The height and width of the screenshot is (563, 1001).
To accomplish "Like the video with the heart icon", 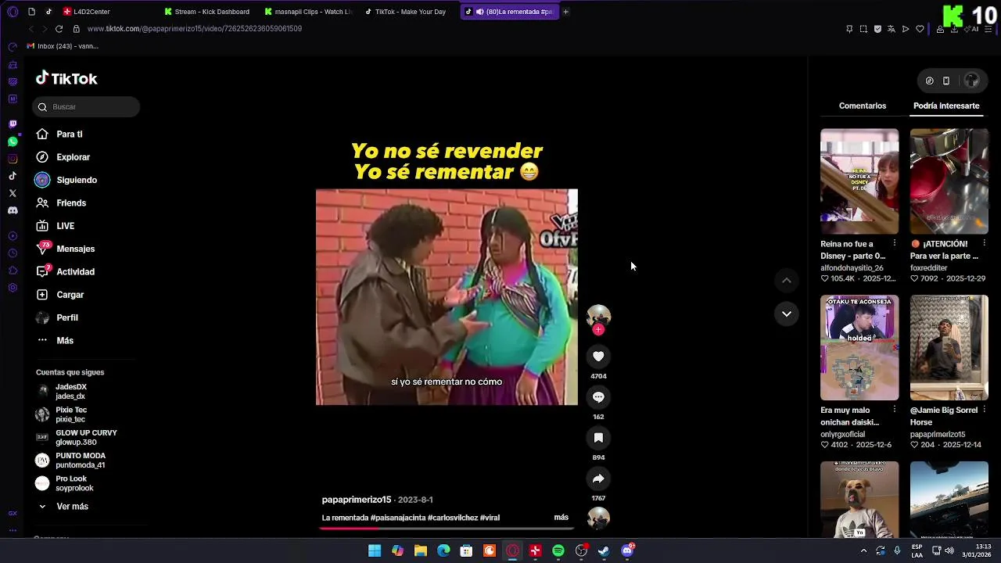I will tap(598, 357).
